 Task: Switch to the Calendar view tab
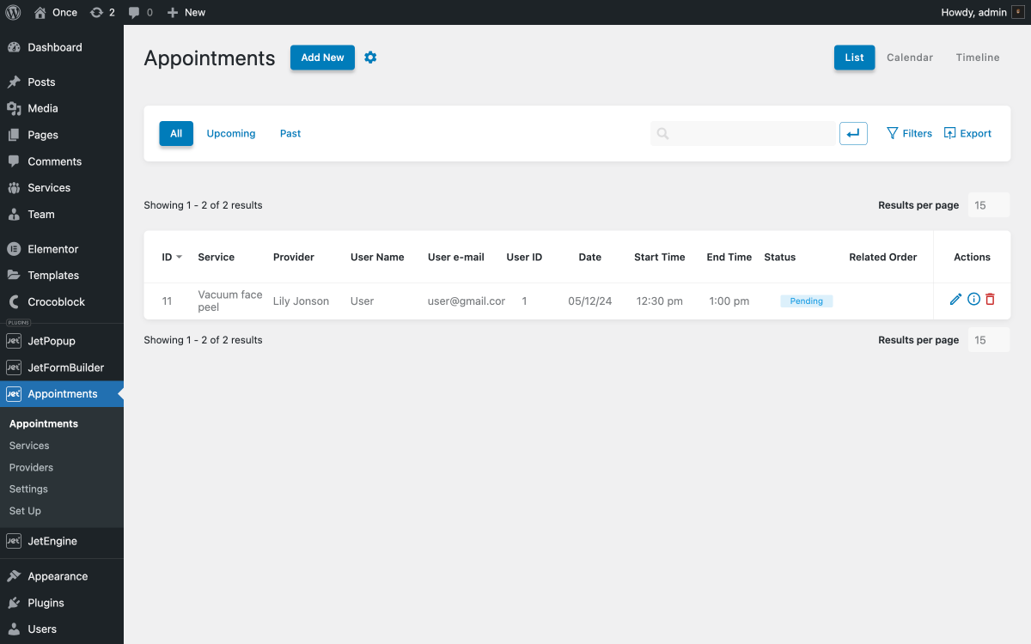pos(910,57)
